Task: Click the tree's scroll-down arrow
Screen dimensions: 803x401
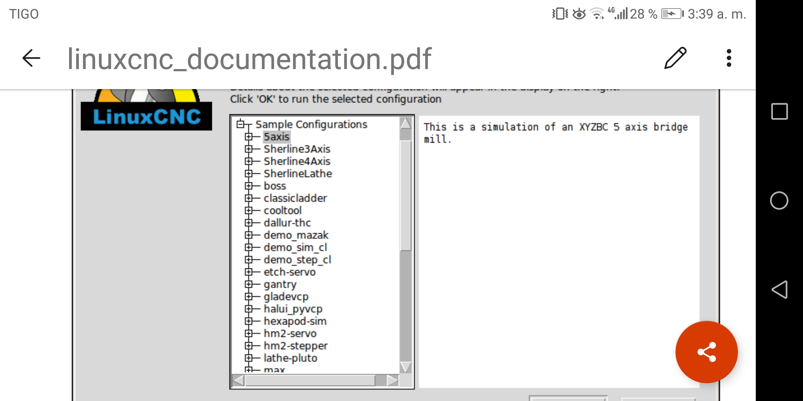Action: [406, 368]
